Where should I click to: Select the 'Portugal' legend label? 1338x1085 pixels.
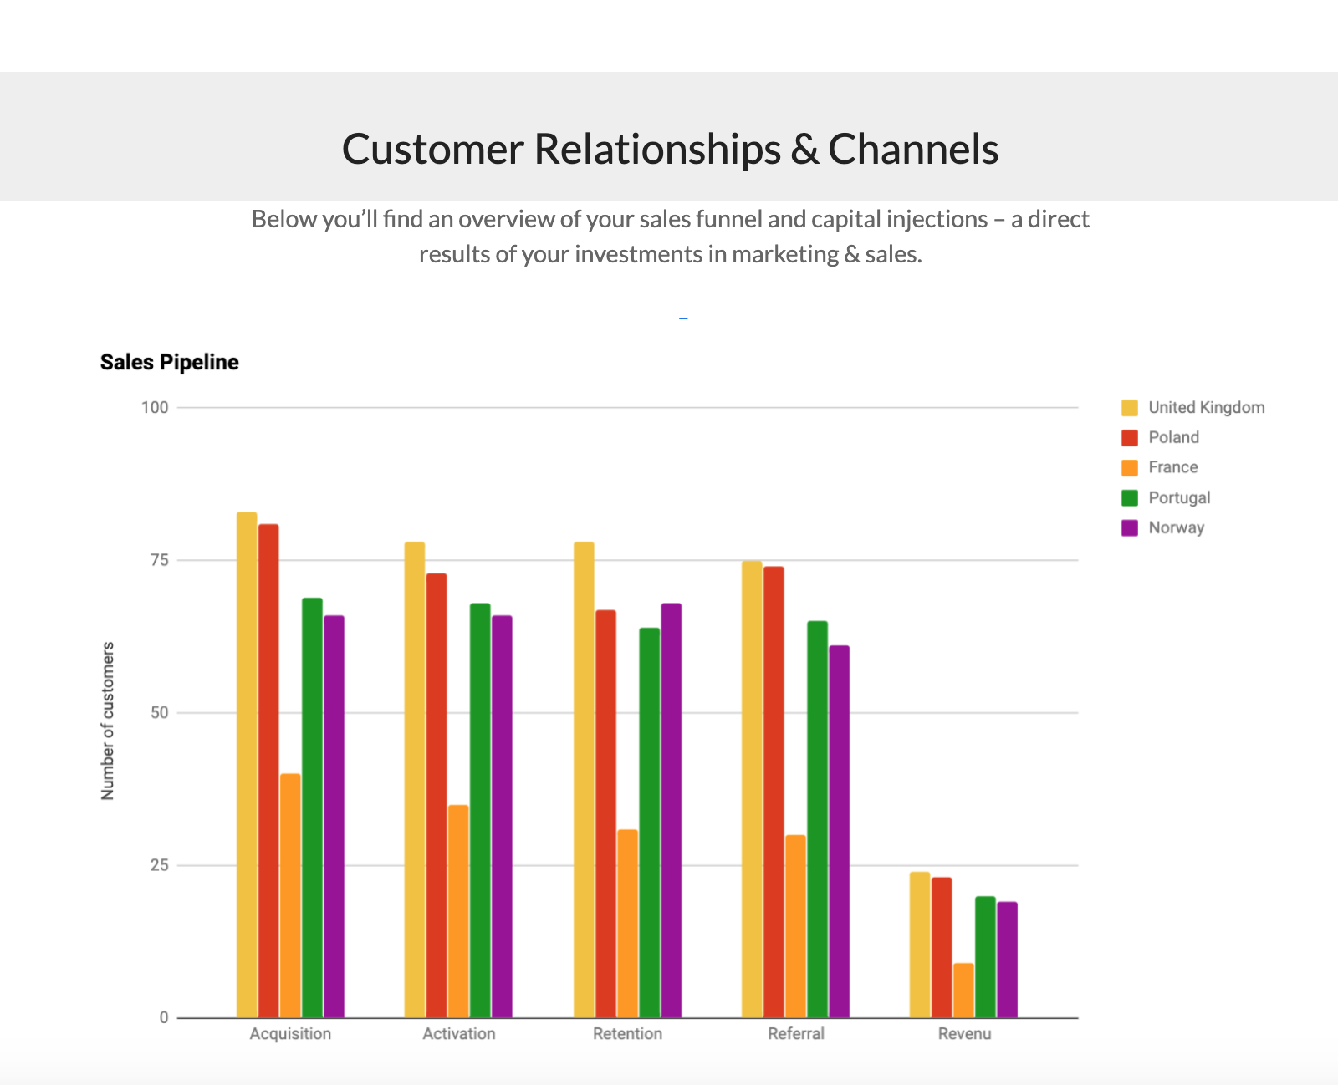point(1179,497)
